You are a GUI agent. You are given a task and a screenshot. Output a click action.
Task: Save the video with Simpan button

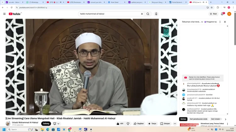tap(165, 124)
